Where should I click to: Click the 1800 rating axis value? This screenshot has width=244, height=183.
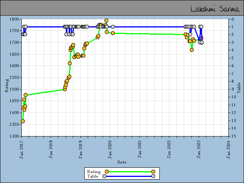[x=14, y=19]
